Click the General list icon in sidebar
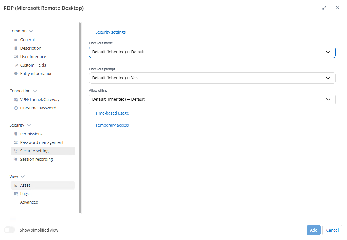The width and height of the screenshot is (347, 240). point(16,40)
